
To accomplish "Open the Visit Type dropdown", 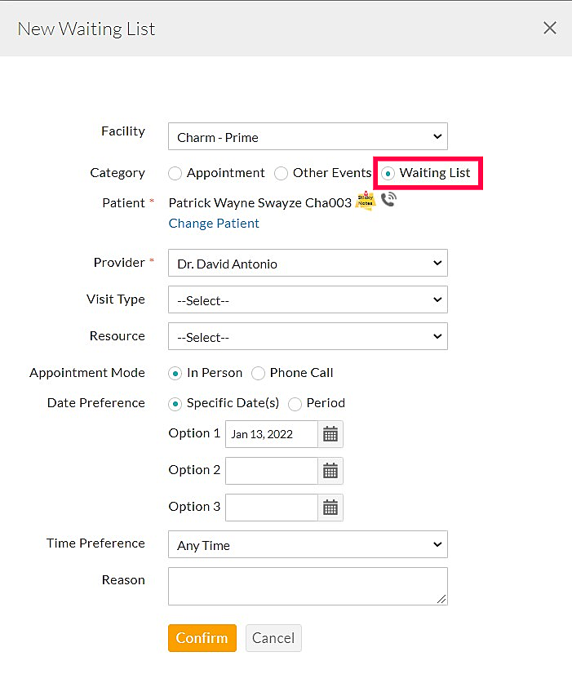I will (308, 299).
